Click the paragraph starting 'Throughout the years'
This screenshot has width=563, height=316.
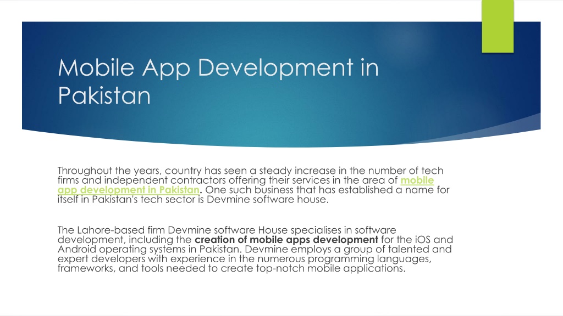[253, 185]
